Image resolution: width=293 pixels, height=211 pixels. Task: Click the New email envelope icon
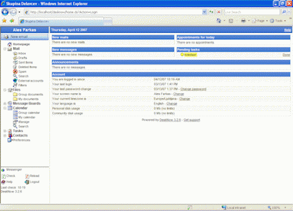pos(6,37)
